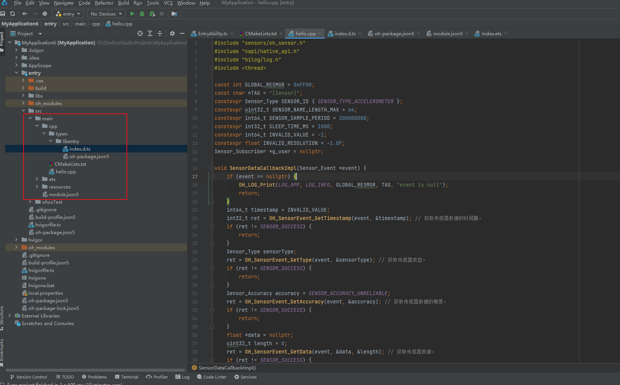Open the Refactor menu
Image resolution: width=620 pixels, height=385 pixels.
tap(104, 3)
